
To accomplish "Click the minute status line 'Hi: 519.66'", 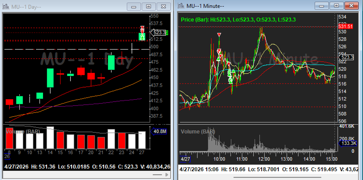I will 234,169.
